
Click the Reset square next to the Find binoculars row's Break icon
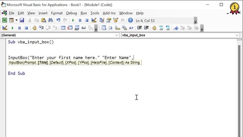(x=87, y=20)
